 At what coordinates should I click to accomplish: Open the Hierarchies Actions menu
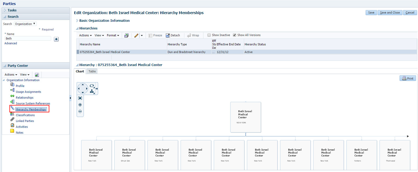(x=86, y=35)
